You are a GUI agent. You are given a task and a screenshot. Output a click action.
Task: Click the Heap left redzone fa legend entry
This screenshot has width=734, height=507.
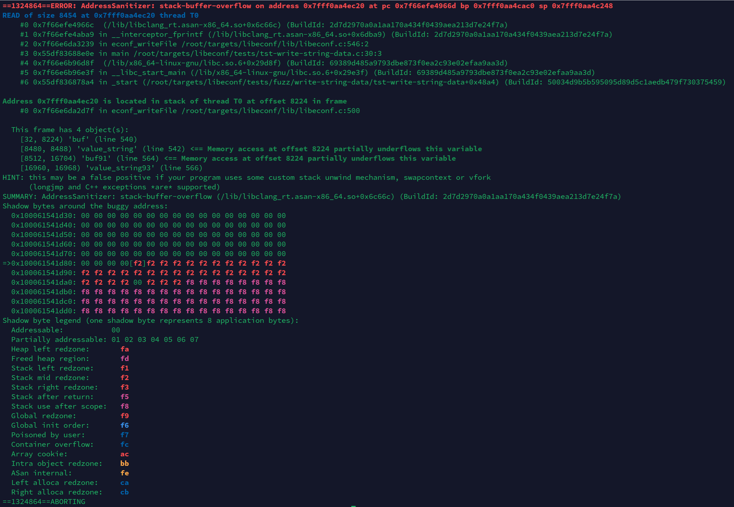pos(63,349)
